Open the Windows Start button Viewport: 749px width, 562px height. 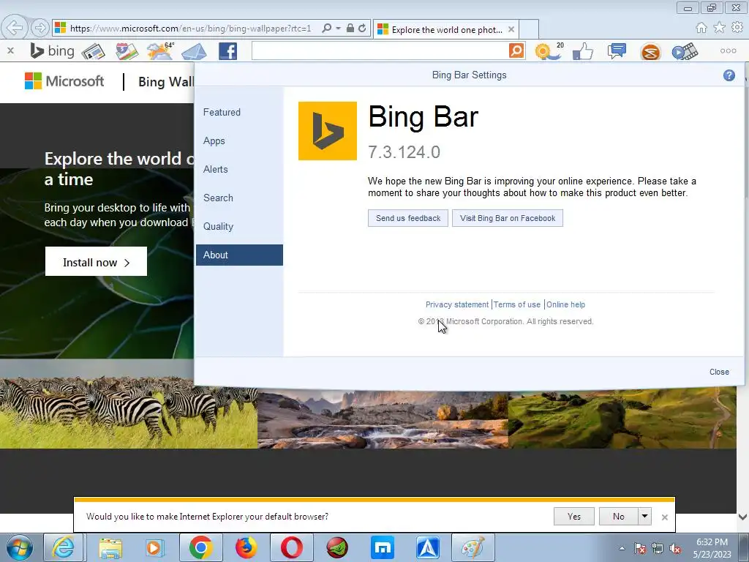tap(20, 547)
